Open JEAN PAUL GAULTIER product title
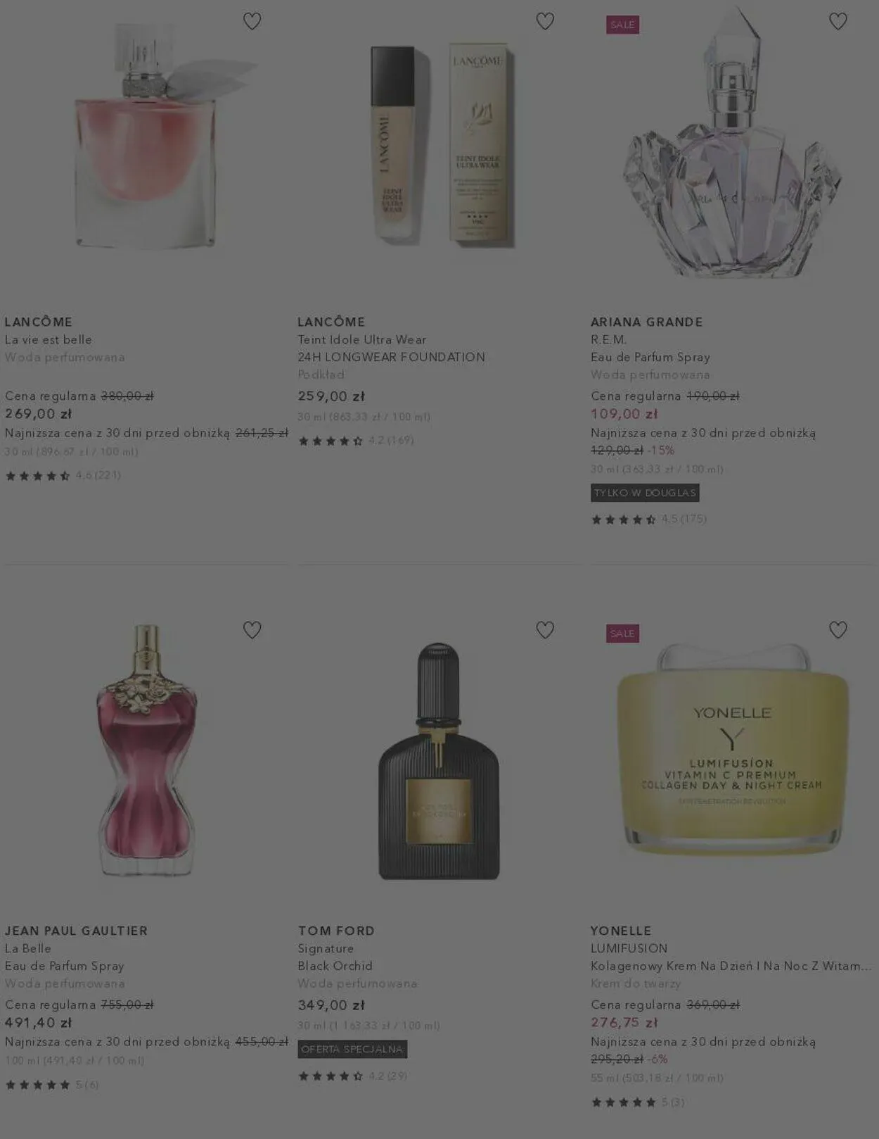The image size is (879, 1139). click(76, 931)
